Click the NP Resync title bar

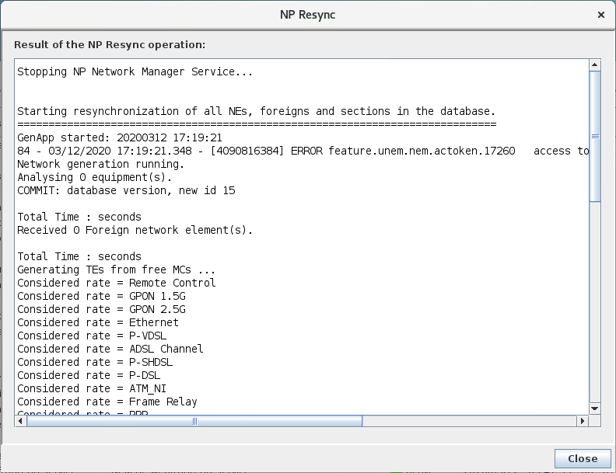click(x=307, y=14)
